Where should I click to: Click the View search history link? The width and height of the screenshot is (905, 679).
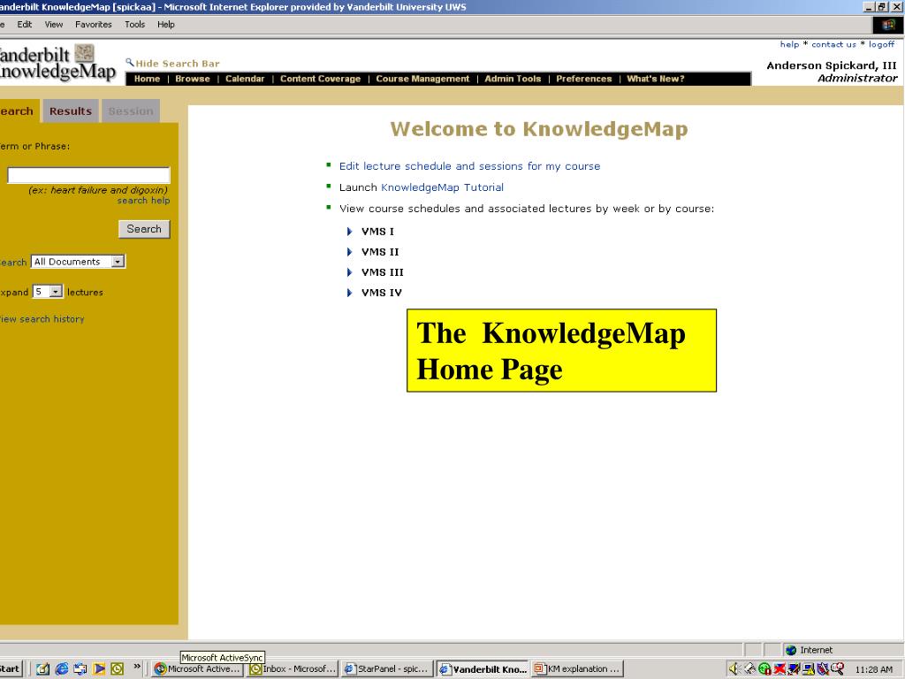(42, 318)
